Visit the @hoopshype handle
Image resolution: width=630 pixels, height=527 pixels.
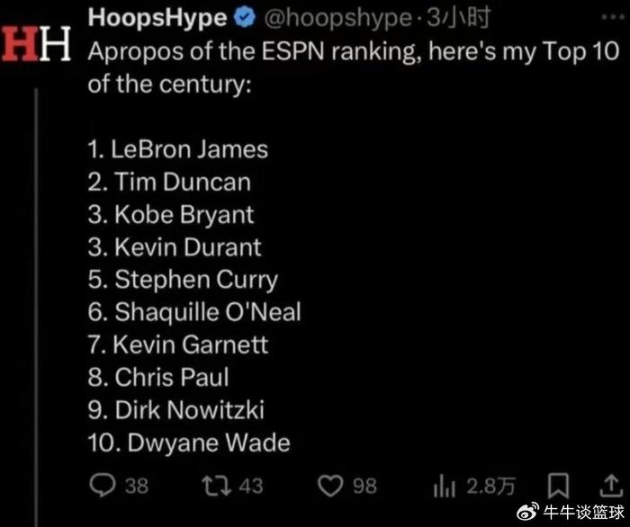[337, 18]
